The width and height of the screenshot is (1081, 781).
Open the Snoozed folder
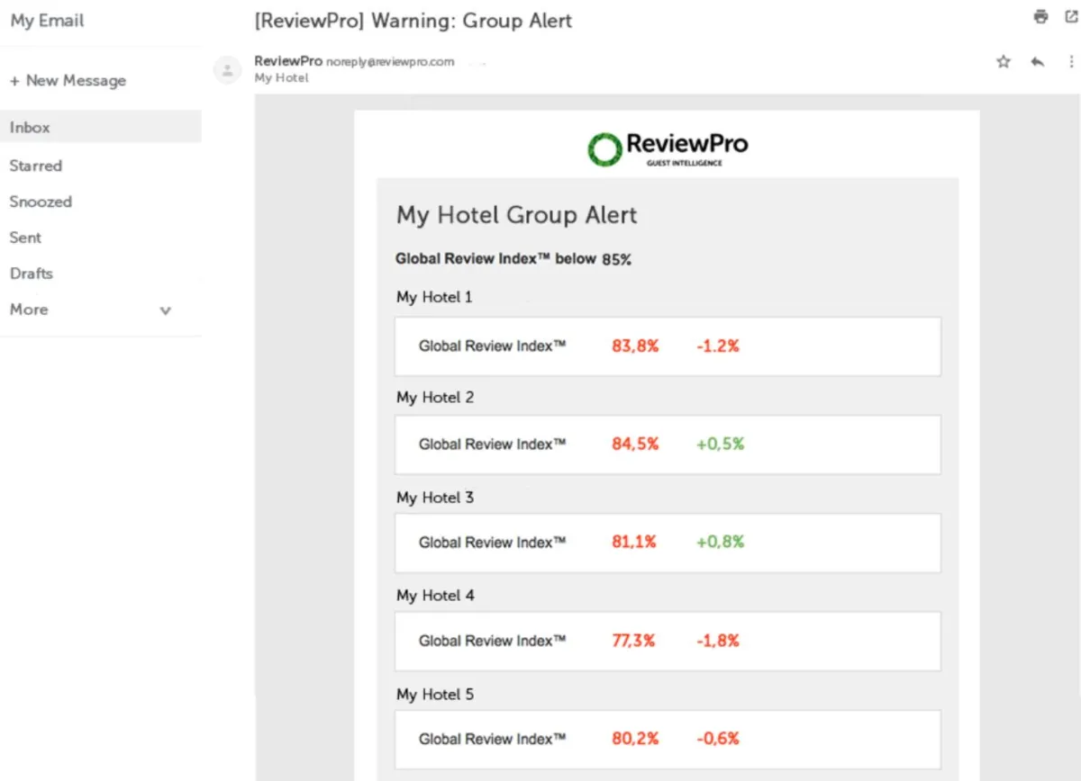point(41,202)
